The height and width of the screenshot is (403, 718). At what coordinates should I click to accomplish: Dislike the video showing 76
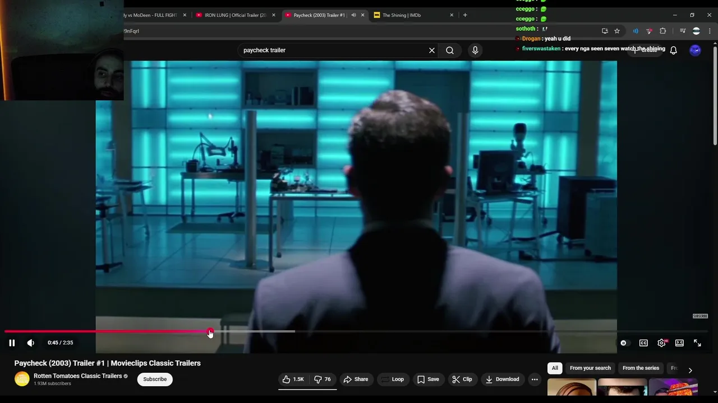323,379
